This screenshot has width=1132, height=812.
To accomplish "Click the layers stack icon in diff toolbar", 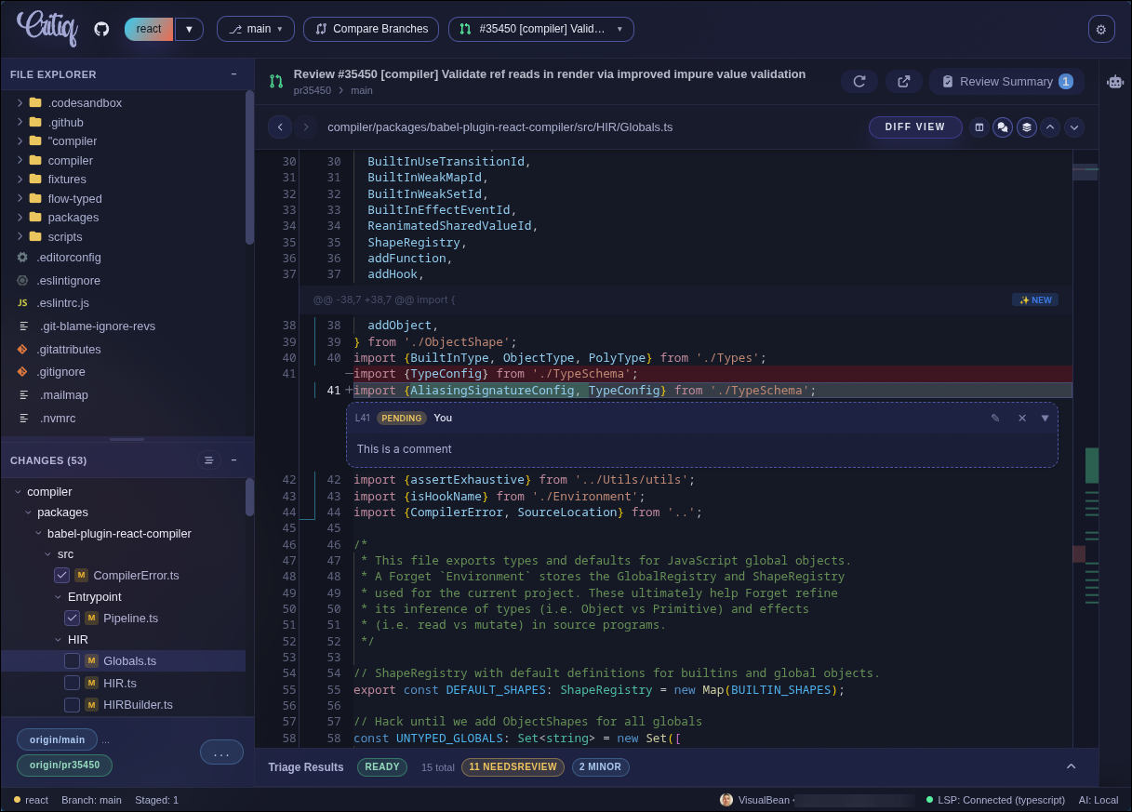I will point(1027,127).
